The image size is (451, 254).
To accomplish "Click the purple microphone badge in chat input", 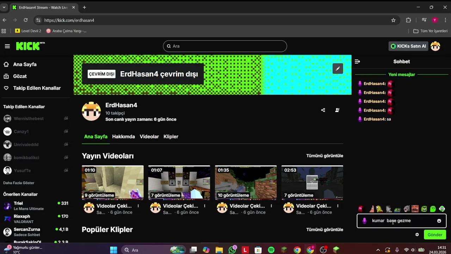I will coord(364,221).
